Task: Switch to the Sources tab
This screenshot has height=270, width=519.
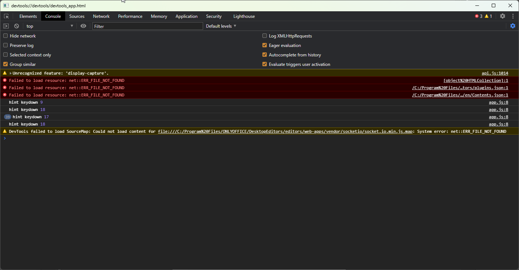Action: point(77,16)
